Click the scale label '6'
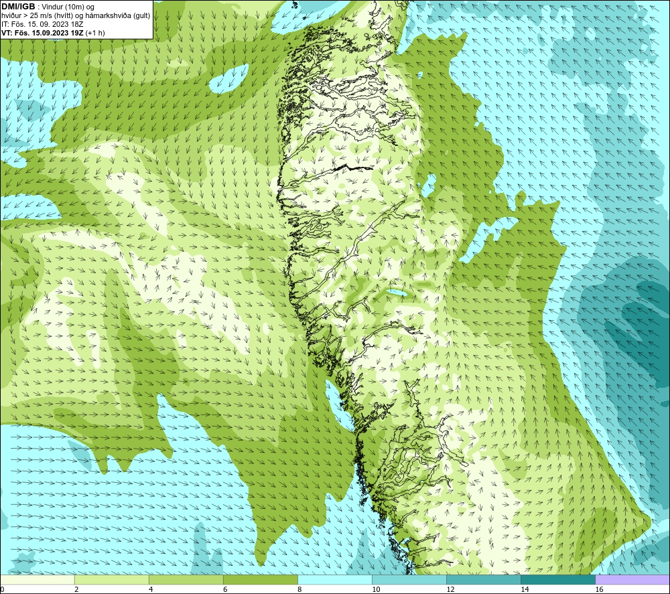This screenshot has height=594, width=670. [x=225, y=590]
